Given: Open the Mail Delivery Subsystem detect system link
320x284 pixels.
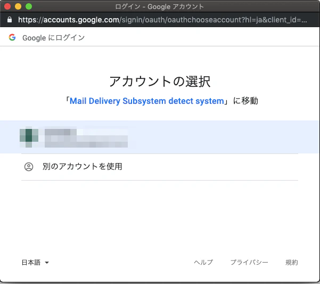Looking at the screenshot, I should [147, 101].
